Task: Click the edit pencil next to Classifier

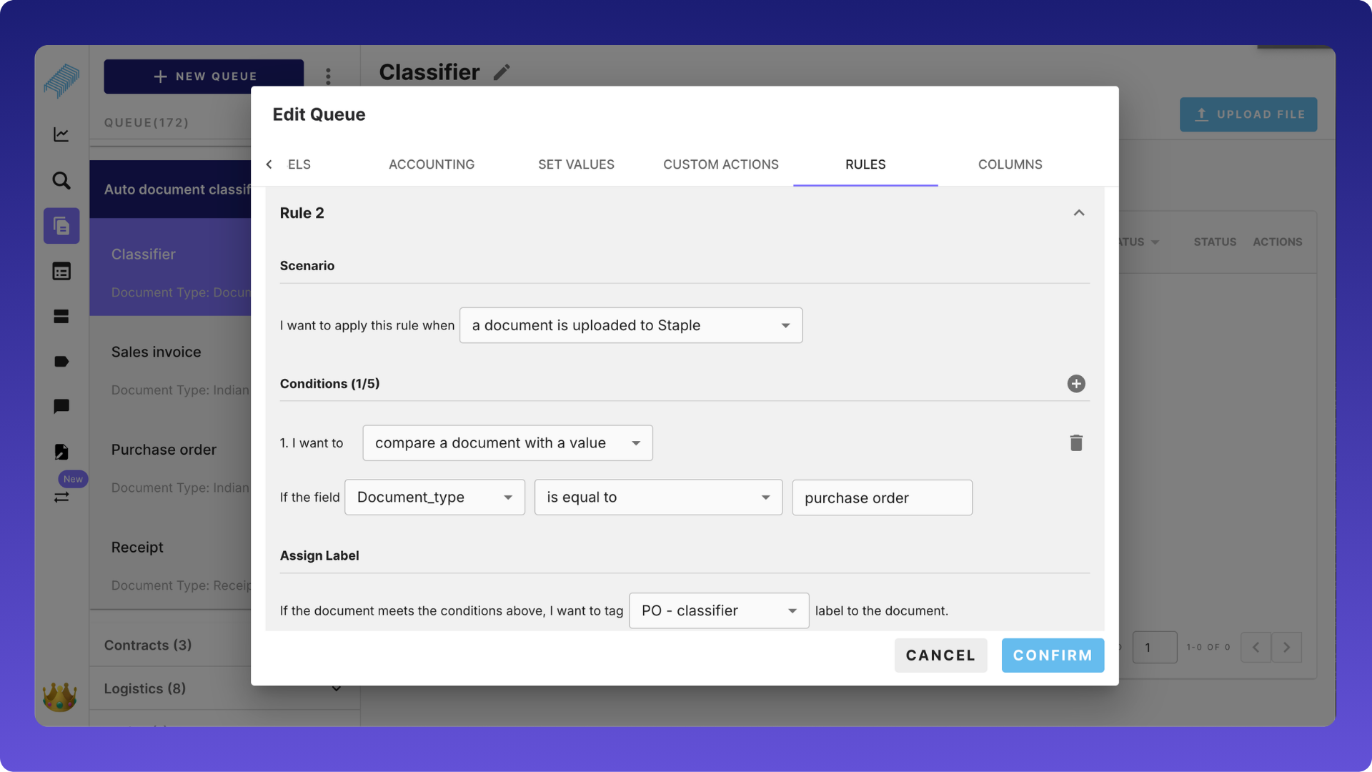Action: pyautogui.click(x=502, y=72)
